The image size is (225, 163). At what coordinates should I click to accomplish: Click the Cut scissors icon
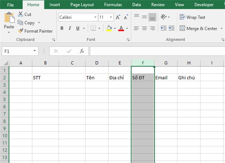[x=20, y=14]
